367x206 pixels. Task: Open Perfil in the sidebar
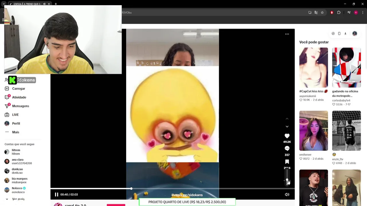point(16,124)
